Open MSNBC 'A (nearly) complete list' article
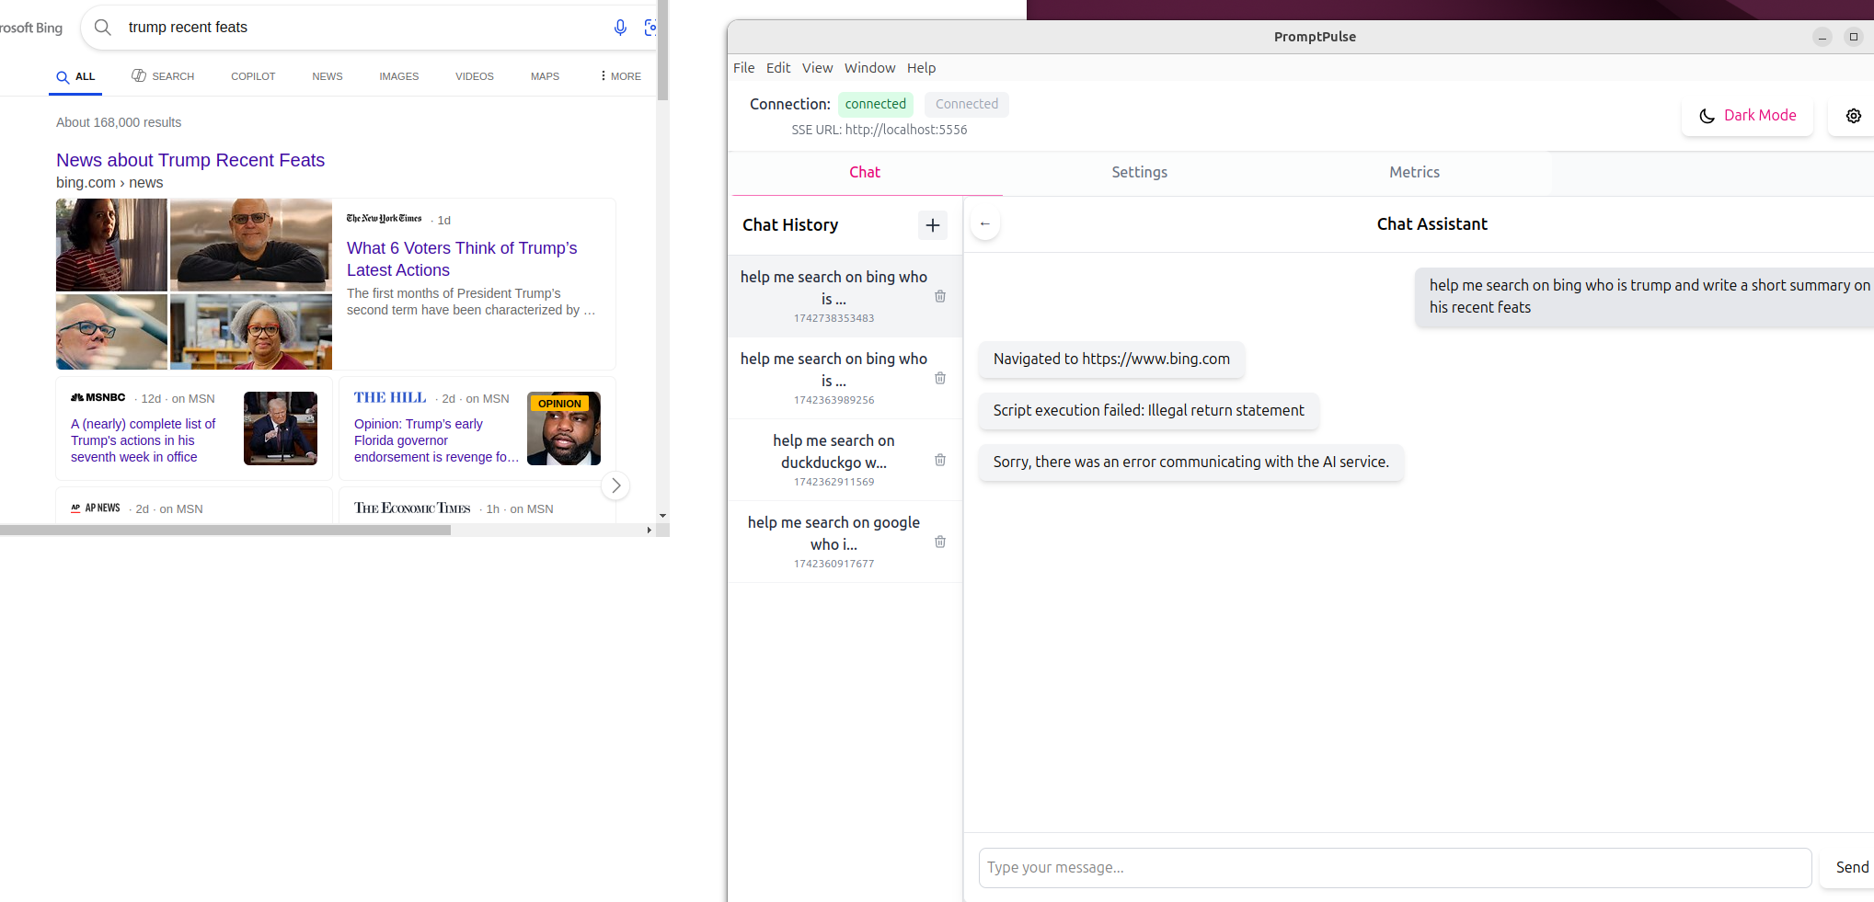The width and height of the screenshot is (1874, 902). (x=143, y=440)
